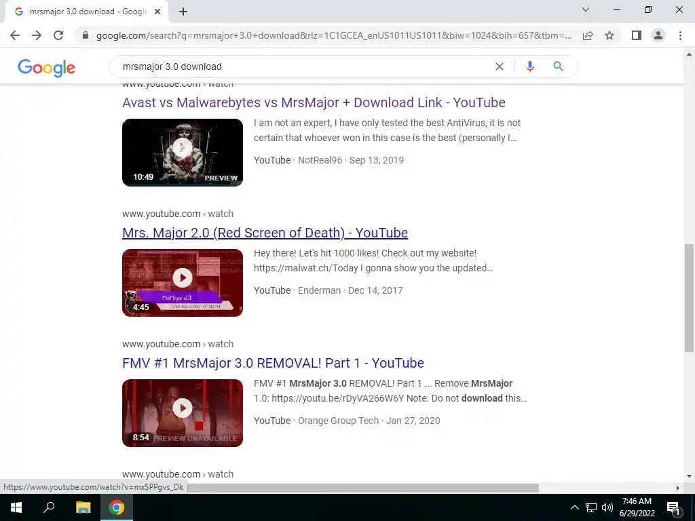
Task: Click snippet 'I am not an expert'
Action: [x=387, y=130]
